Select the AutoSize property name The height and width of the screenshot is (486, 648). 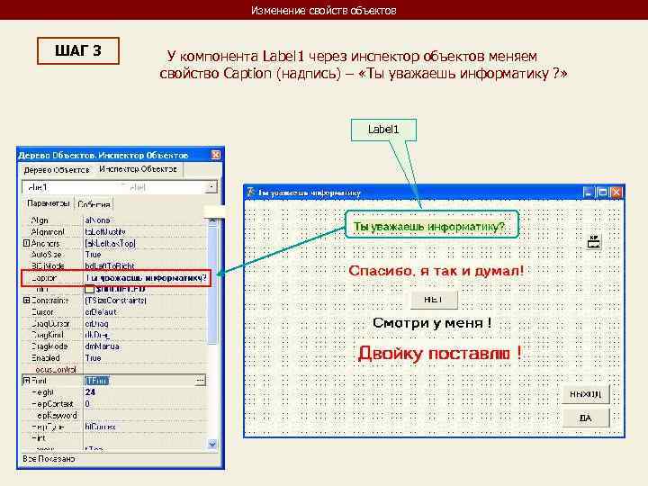(46, 255)
